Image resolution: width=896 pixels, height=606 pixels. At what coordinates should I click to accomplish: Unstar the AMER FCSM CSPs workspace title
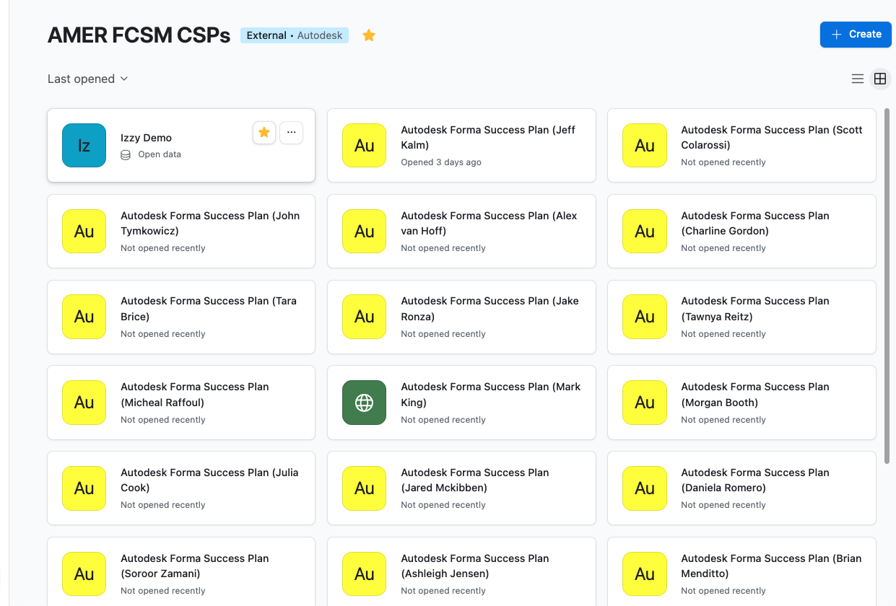369,35
